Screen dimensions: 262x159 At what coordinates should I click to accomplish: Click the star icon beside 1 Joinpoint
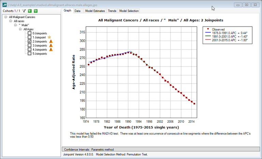pyautogui.click(x=49, y=37)
